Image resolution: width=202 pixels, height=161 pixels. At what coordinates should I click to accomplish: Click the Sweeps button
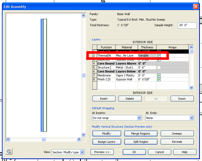(x=177, y=134)
